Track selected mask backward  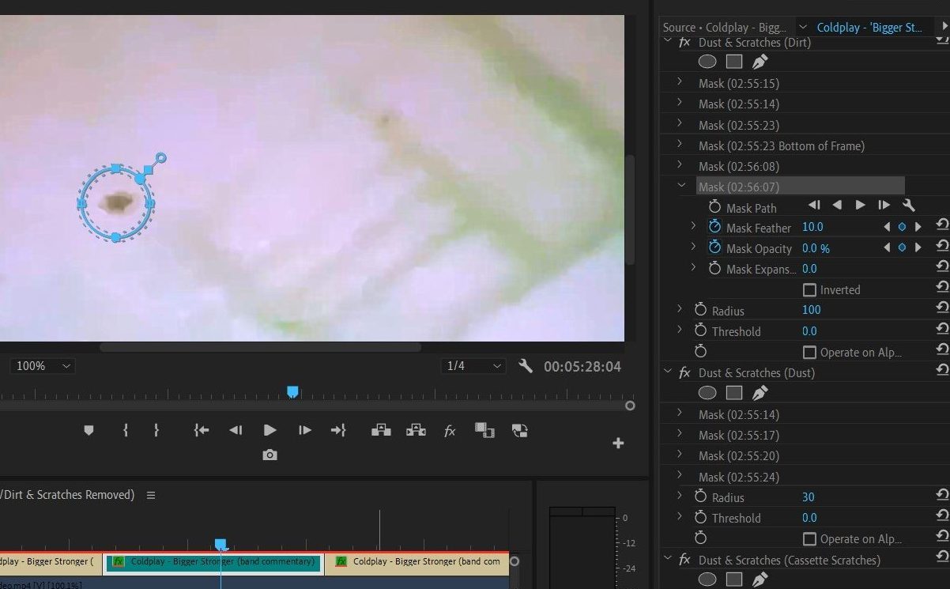click(837, 206)
